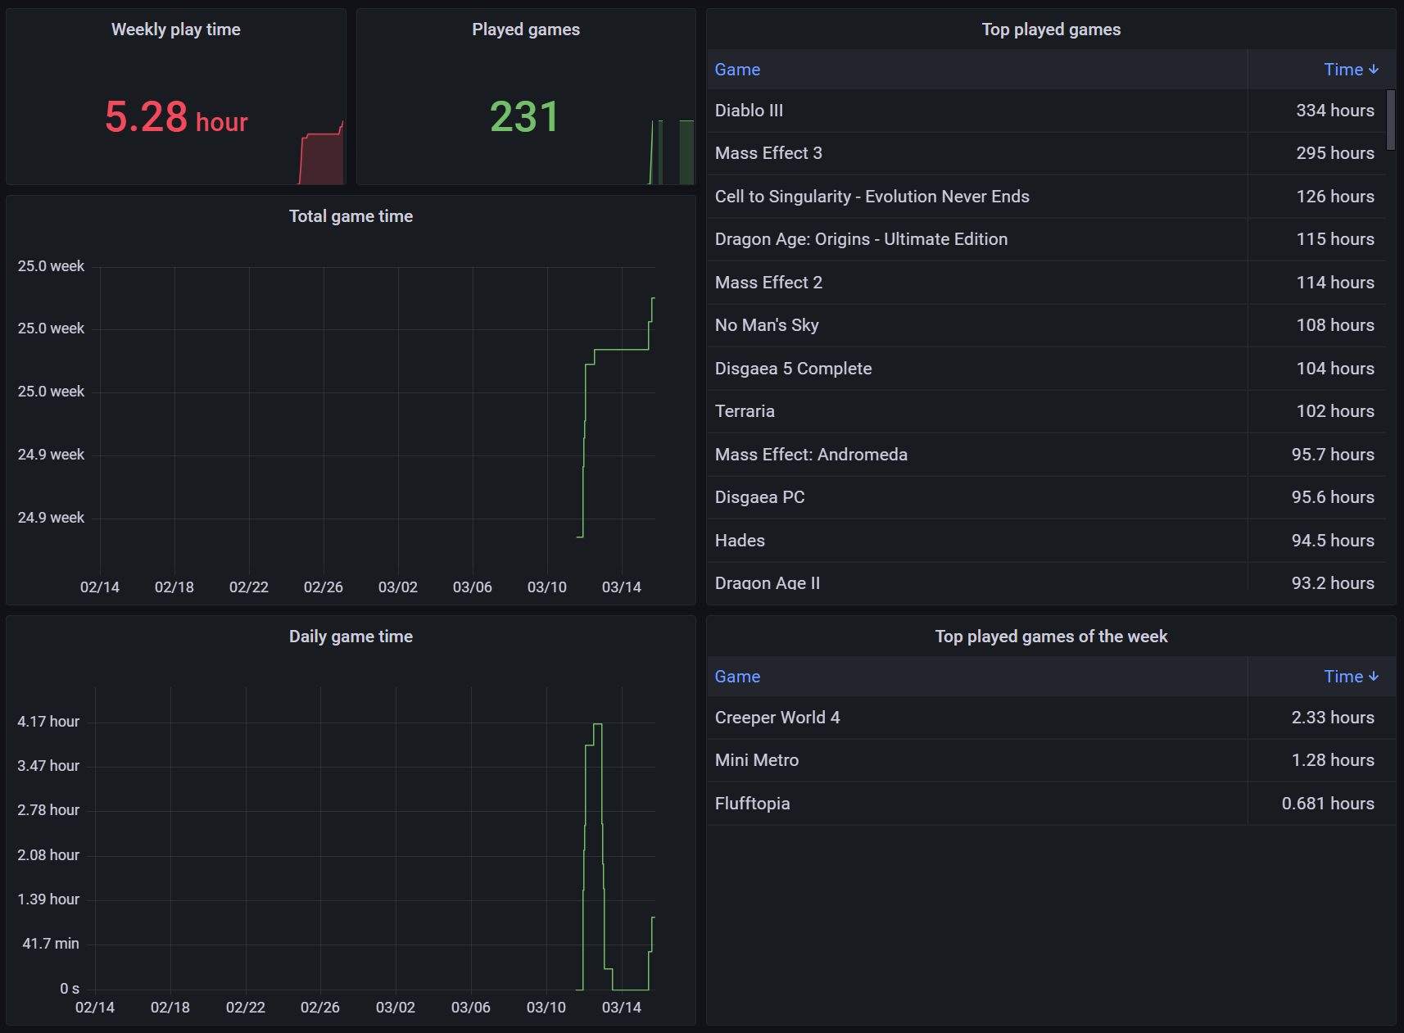Click the 4.17 hour axis label

[x=48, y=722]
